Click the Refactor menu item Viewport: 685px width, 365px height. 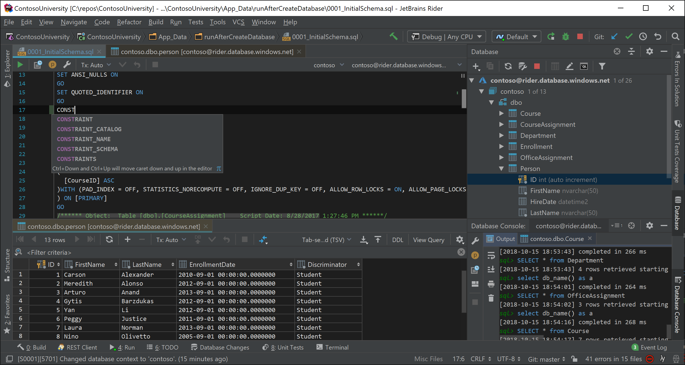(129, 22)
